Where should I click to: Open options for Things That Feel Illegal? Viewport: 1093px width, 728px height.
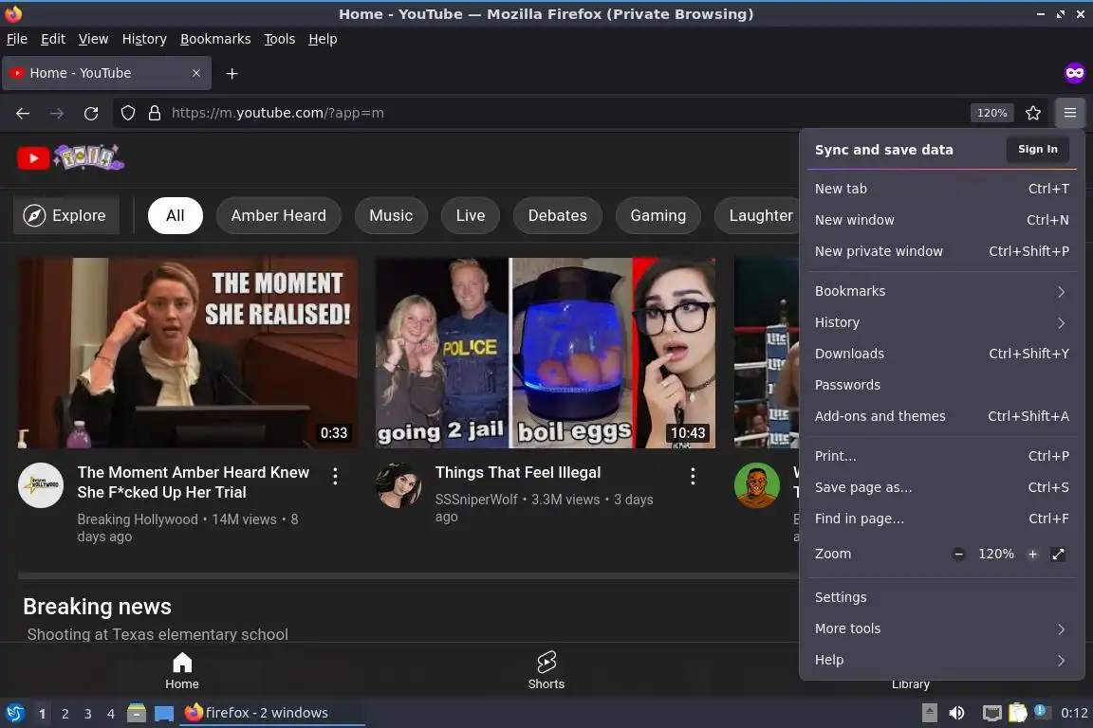click(693, 476)
